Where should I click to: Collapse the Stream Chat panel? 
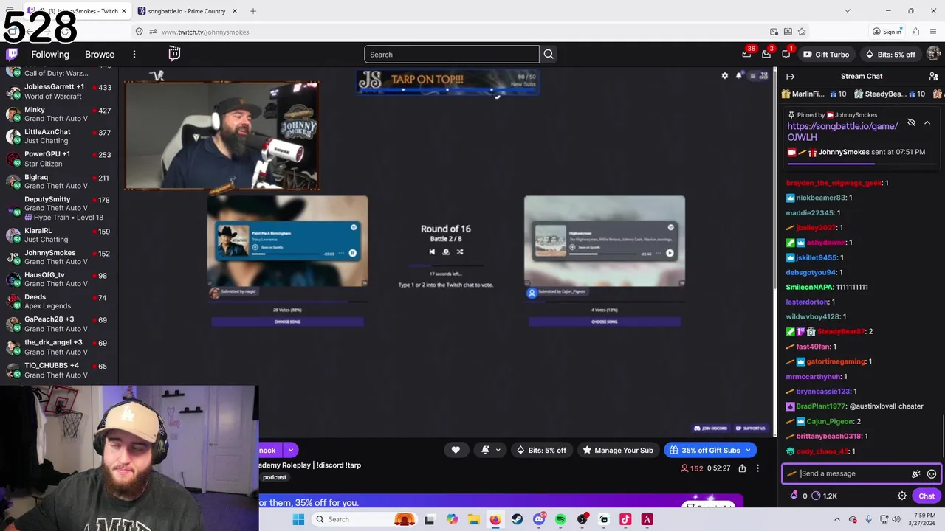[790, 77]
